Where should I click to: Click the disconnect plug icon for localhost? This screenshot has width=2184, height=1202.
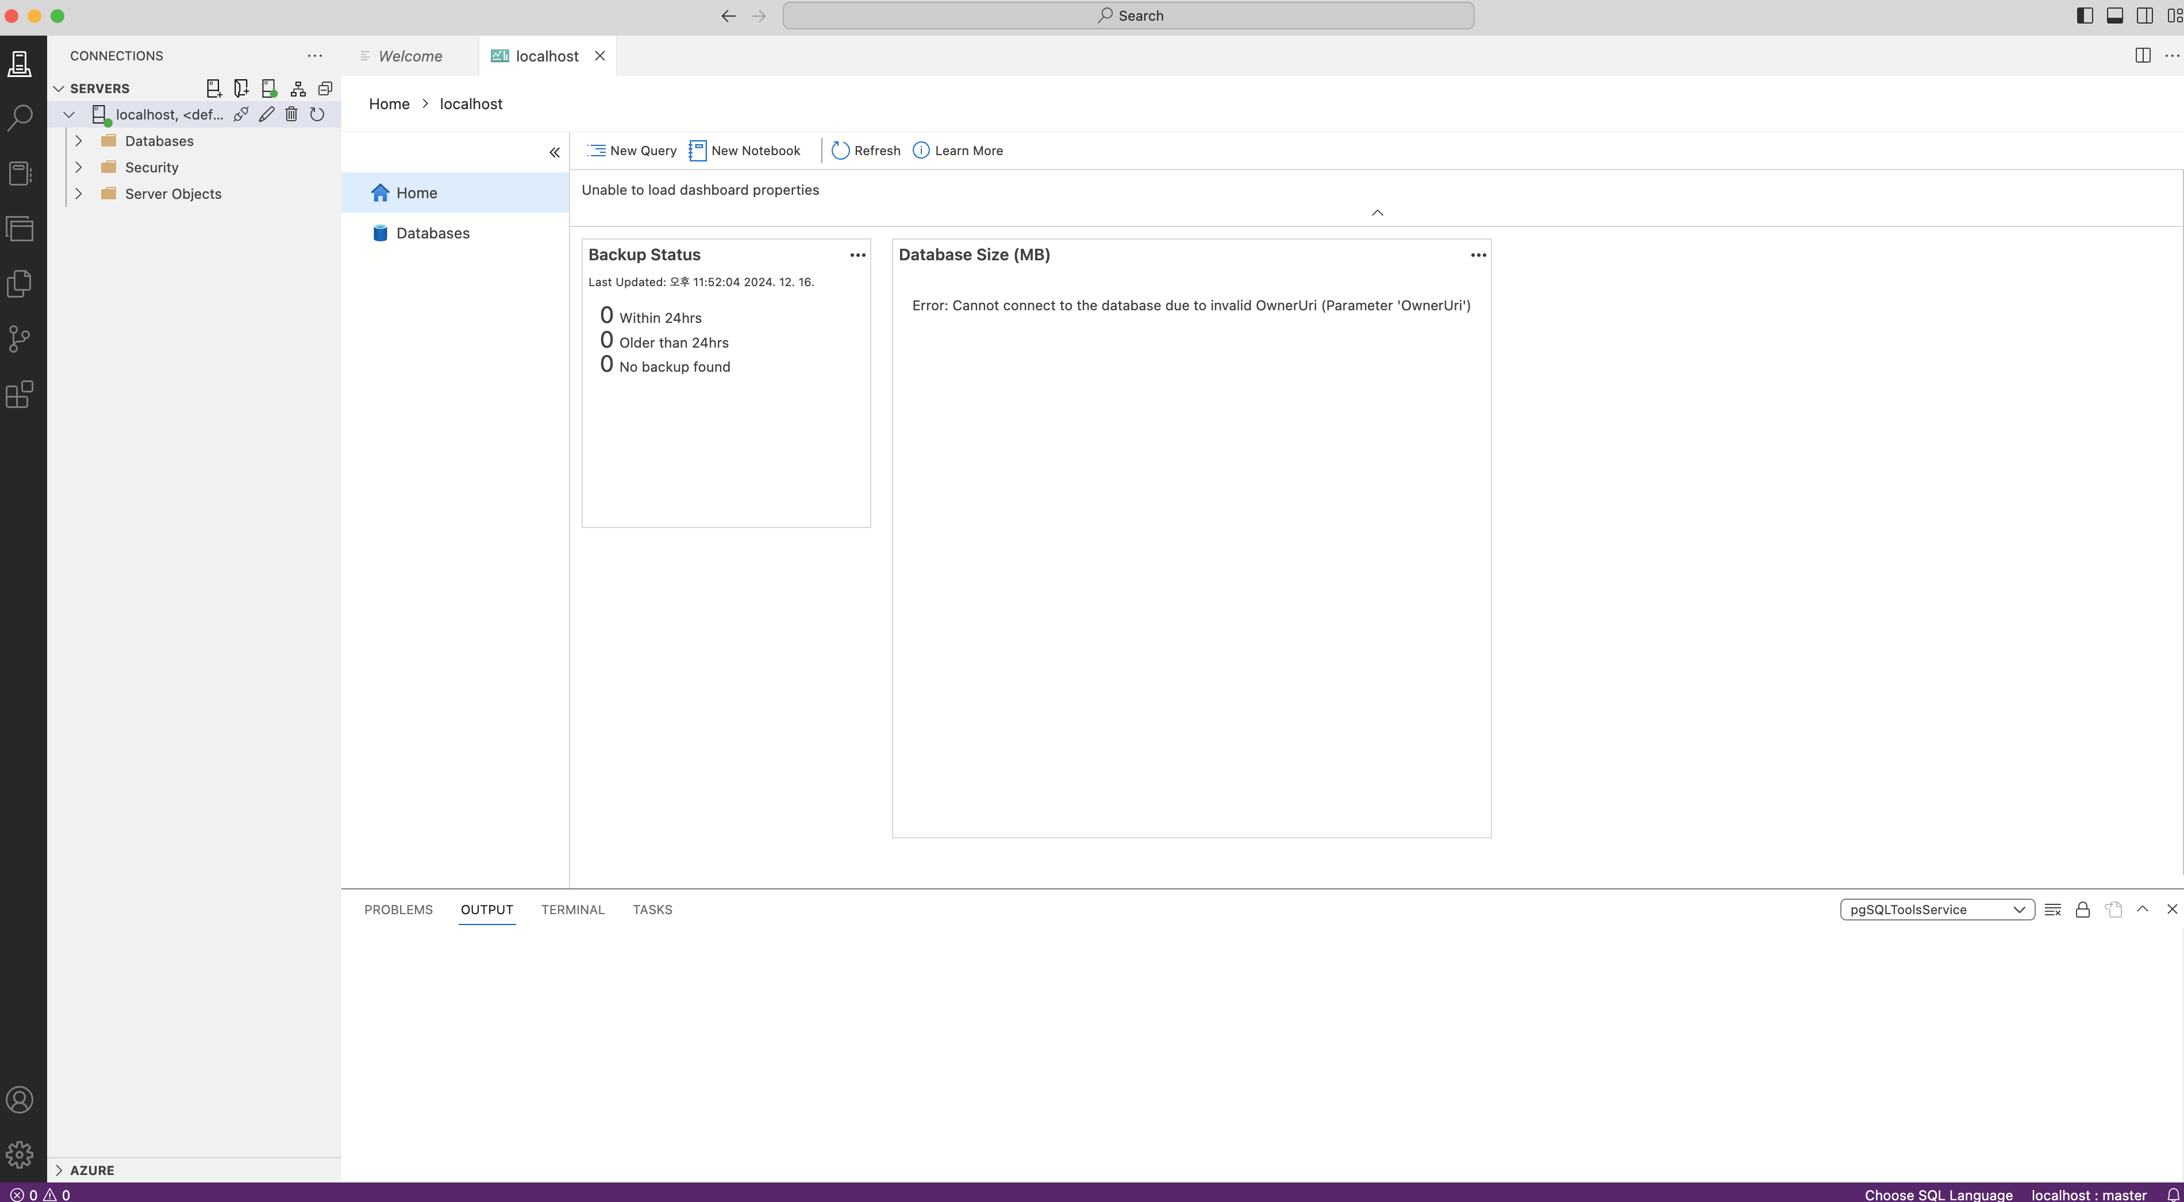click(241, 114)
